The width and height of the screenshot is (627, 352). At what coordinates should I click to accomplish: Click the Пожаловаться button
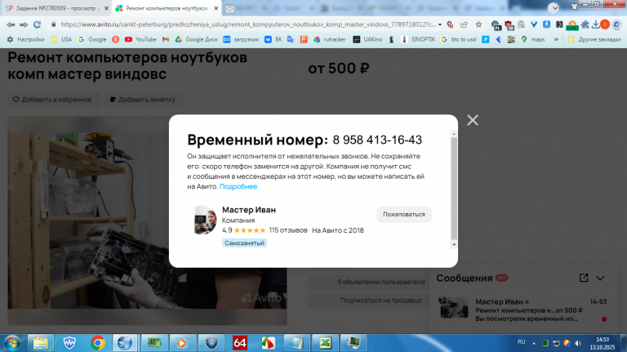[404, 215]
